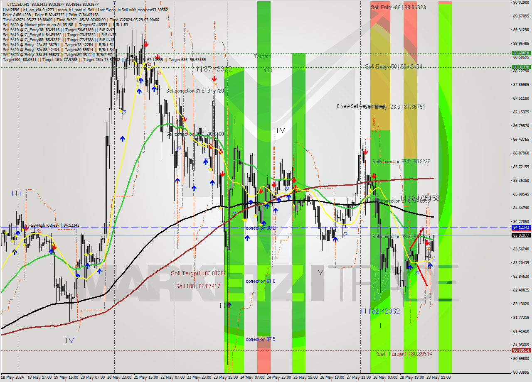Click the 'FSB-HighToBreak | 84.12342' label

[x=54, y=225]
